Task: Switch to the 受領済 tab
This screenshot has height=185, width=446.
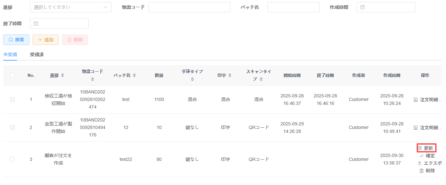Action: click(x=37, y=55)
